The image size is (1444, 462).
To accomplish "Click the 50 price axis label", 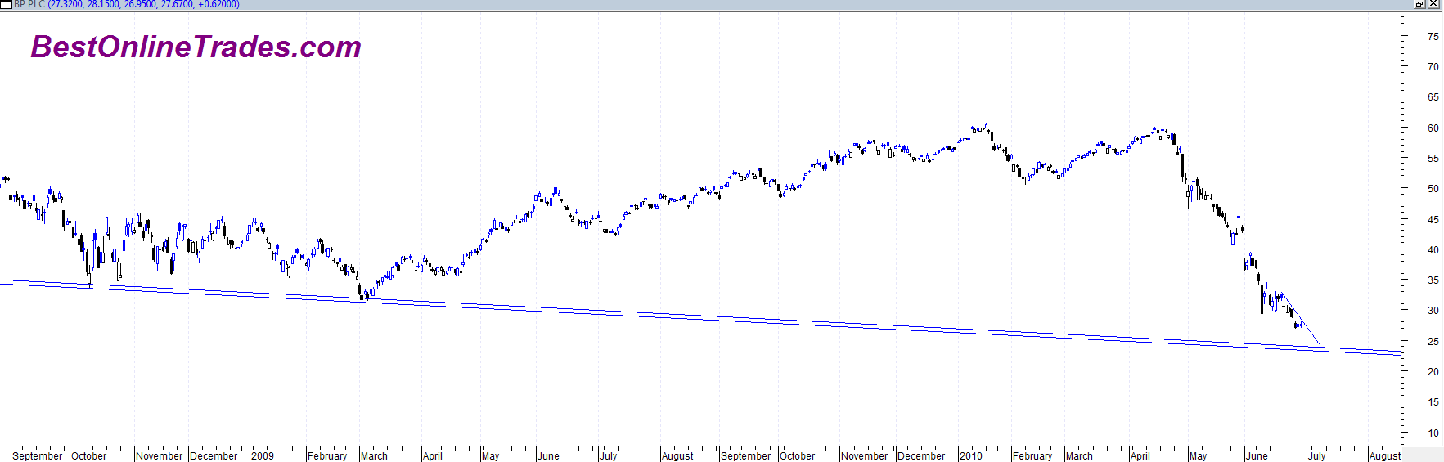I will (x=1433, y=189).
